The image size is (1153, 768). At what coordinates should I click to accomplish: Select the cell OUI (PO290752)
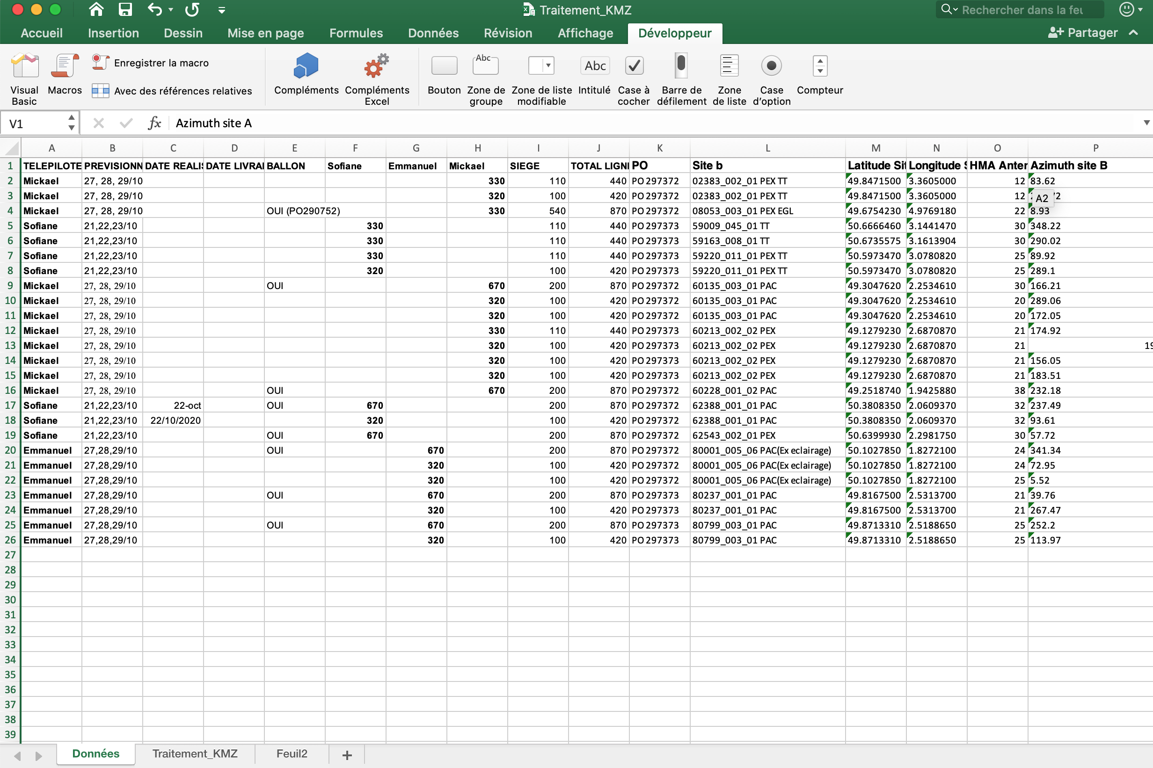click(x=294, y=210)
